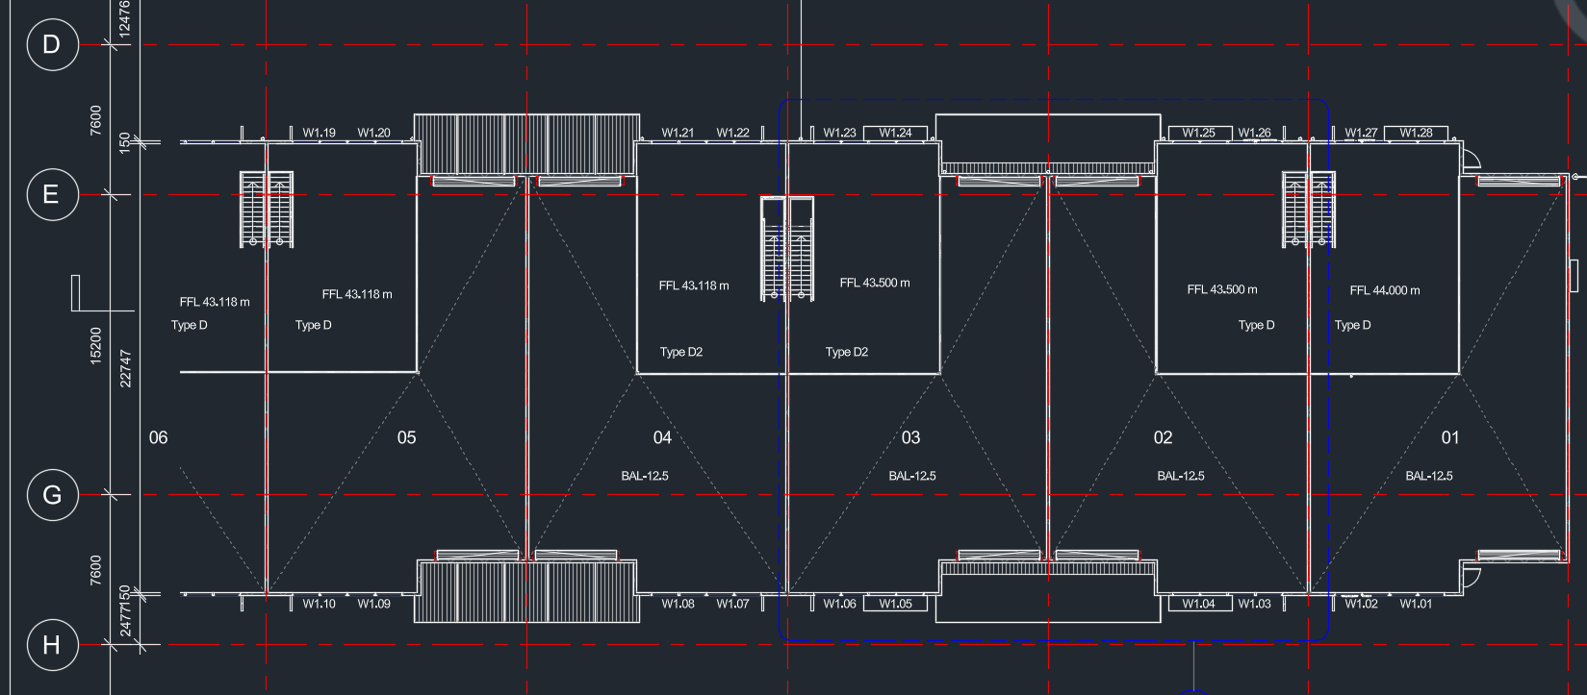Image resolution: width=1587 pixels, height=695 pixels.
Task: Click the 22747 dimension text
Action: point(126,368)
